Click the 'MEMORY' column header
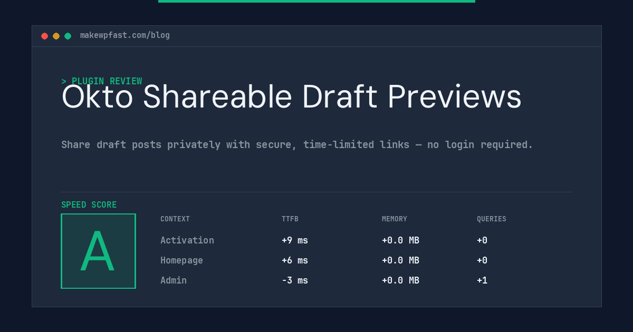 (395, 219)
